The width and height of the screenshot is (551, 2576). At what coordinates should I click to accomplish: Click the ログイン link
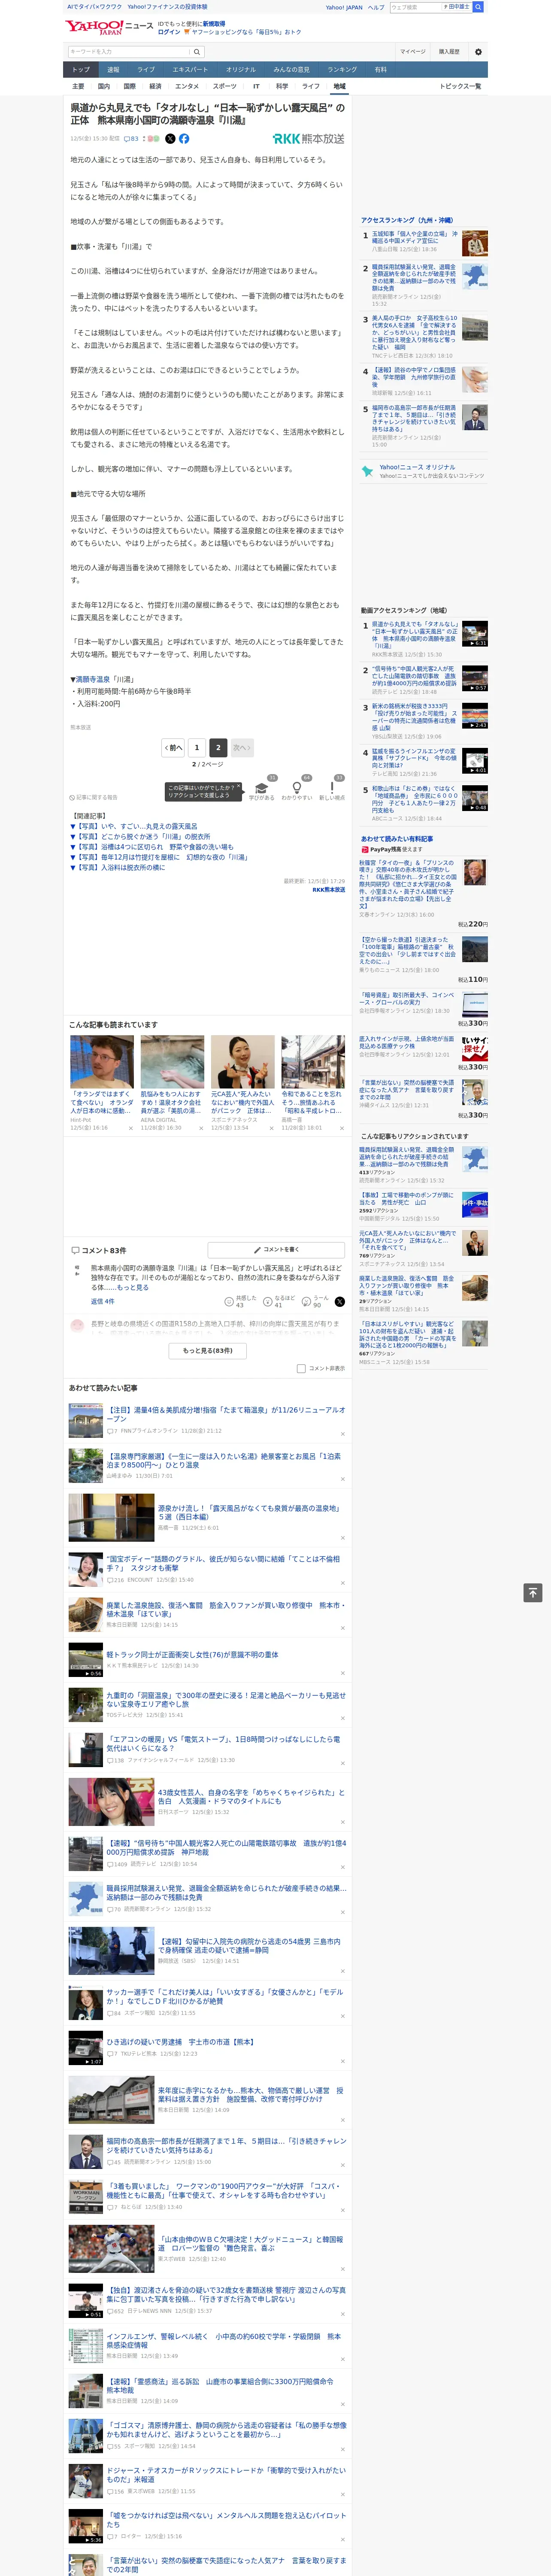click(x=169, y=32)
